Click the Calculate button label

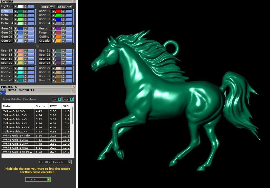(31, 180)
